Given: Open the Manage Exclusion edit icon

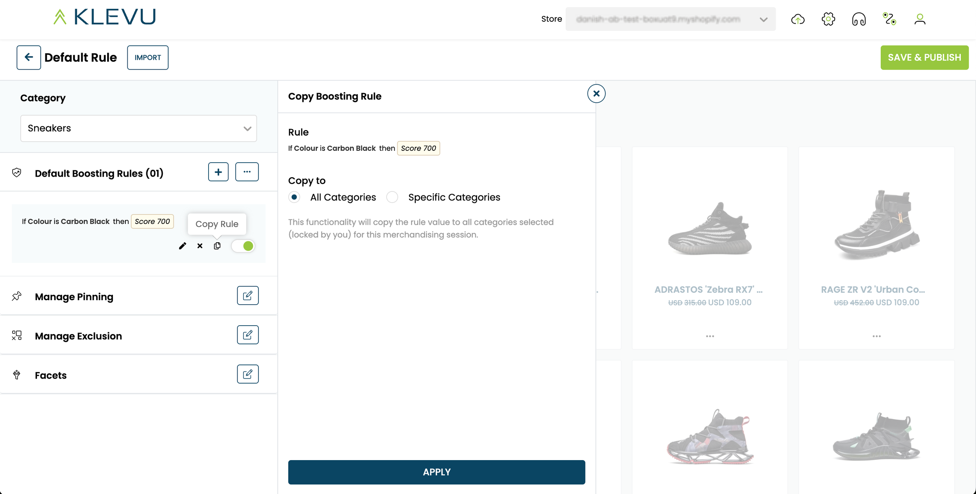Looking at the screenshot, I should (x=247, y=335).
